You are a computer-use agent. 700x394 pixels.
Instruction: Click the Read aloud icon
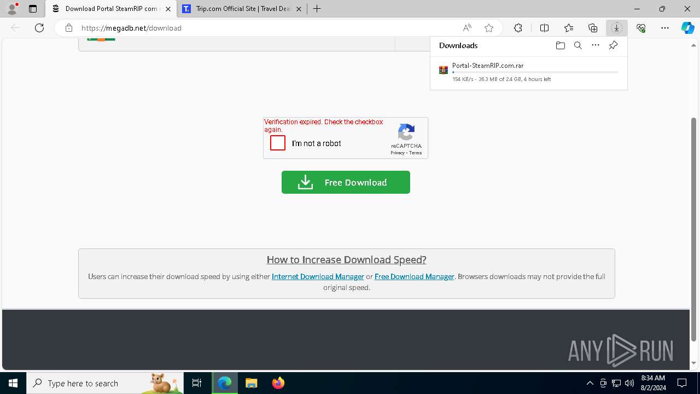click(467, 28)
